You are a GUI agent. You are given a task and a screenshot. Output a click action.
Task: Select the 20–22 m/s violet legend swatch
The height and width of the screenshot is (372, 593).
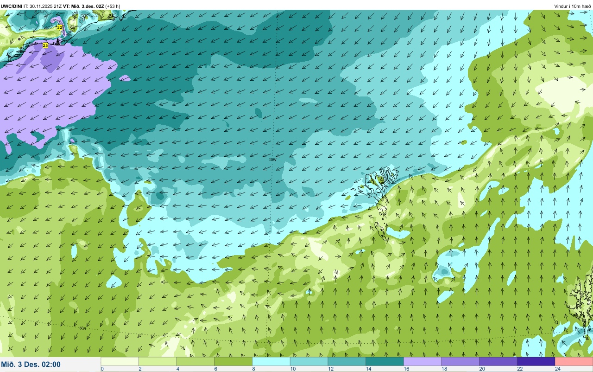pos(498,361)
